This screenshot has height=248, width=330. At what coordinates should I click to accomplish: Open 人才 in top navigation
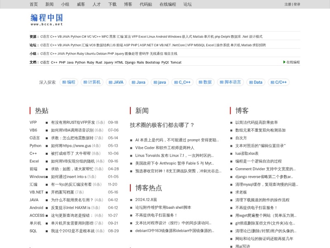pos(97,4)
